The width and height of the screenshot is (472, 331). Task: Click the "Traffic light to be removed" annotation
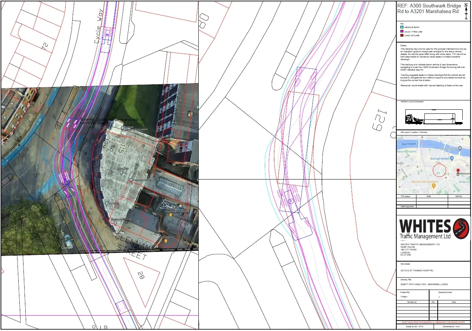(x=112, y=121)
